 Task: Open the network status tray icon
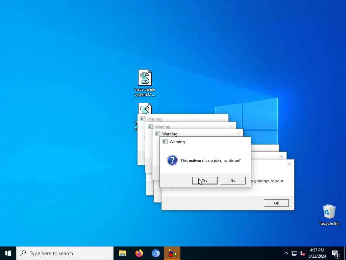point(294,253)
